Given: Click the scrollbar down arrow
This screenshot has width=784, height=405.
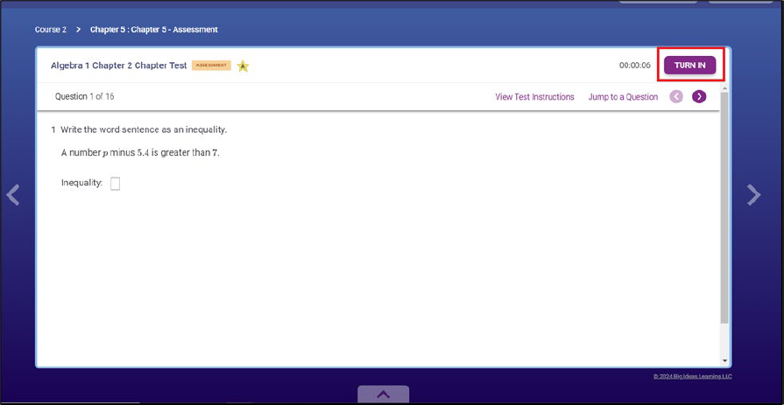Looking at the screenshot, I should click(724, 360).
